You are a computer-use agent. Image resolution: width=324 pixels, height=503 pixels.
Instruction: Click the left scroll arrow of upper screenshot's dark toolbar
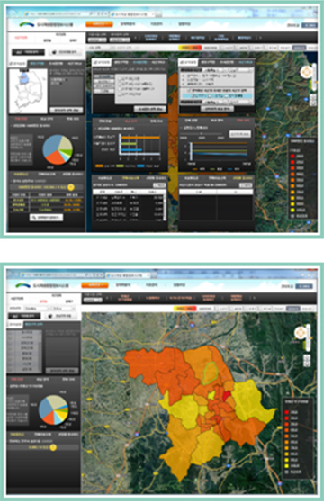135,38
